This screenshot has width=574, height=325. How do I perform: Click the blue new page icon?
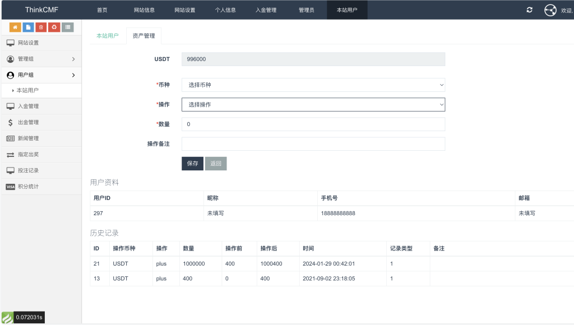(28, 27)
